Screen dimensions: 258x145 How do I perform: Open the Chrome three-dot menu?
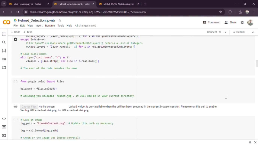pos(254,12)
